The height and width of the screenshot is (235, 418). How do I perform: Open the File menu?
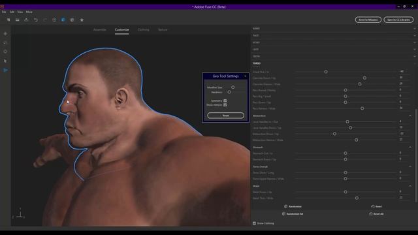coord(4,12)
